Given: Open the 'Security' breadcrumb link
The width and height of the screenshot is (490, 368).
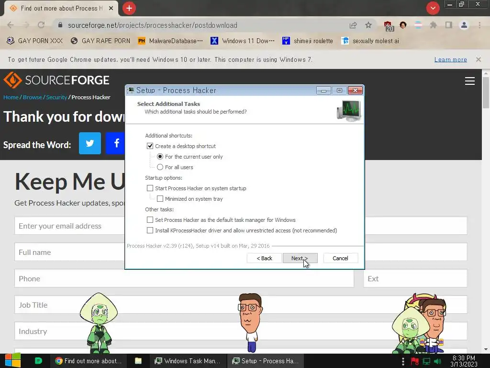Looking at the screenshot, I should 56,97.
